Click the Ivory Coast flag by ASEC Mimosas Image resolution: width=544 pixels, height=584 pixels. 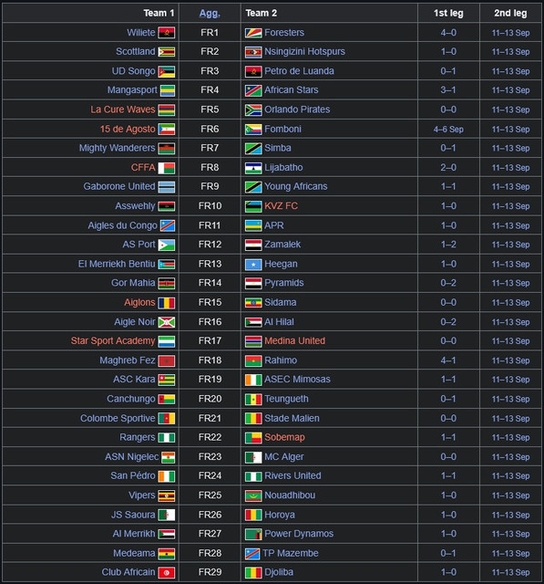(x=253, y=380)
